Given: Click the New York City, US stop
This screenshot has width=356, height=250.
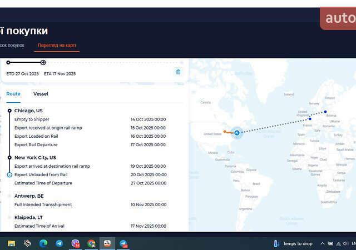Looking at the screenshot, I should (35, 157).
